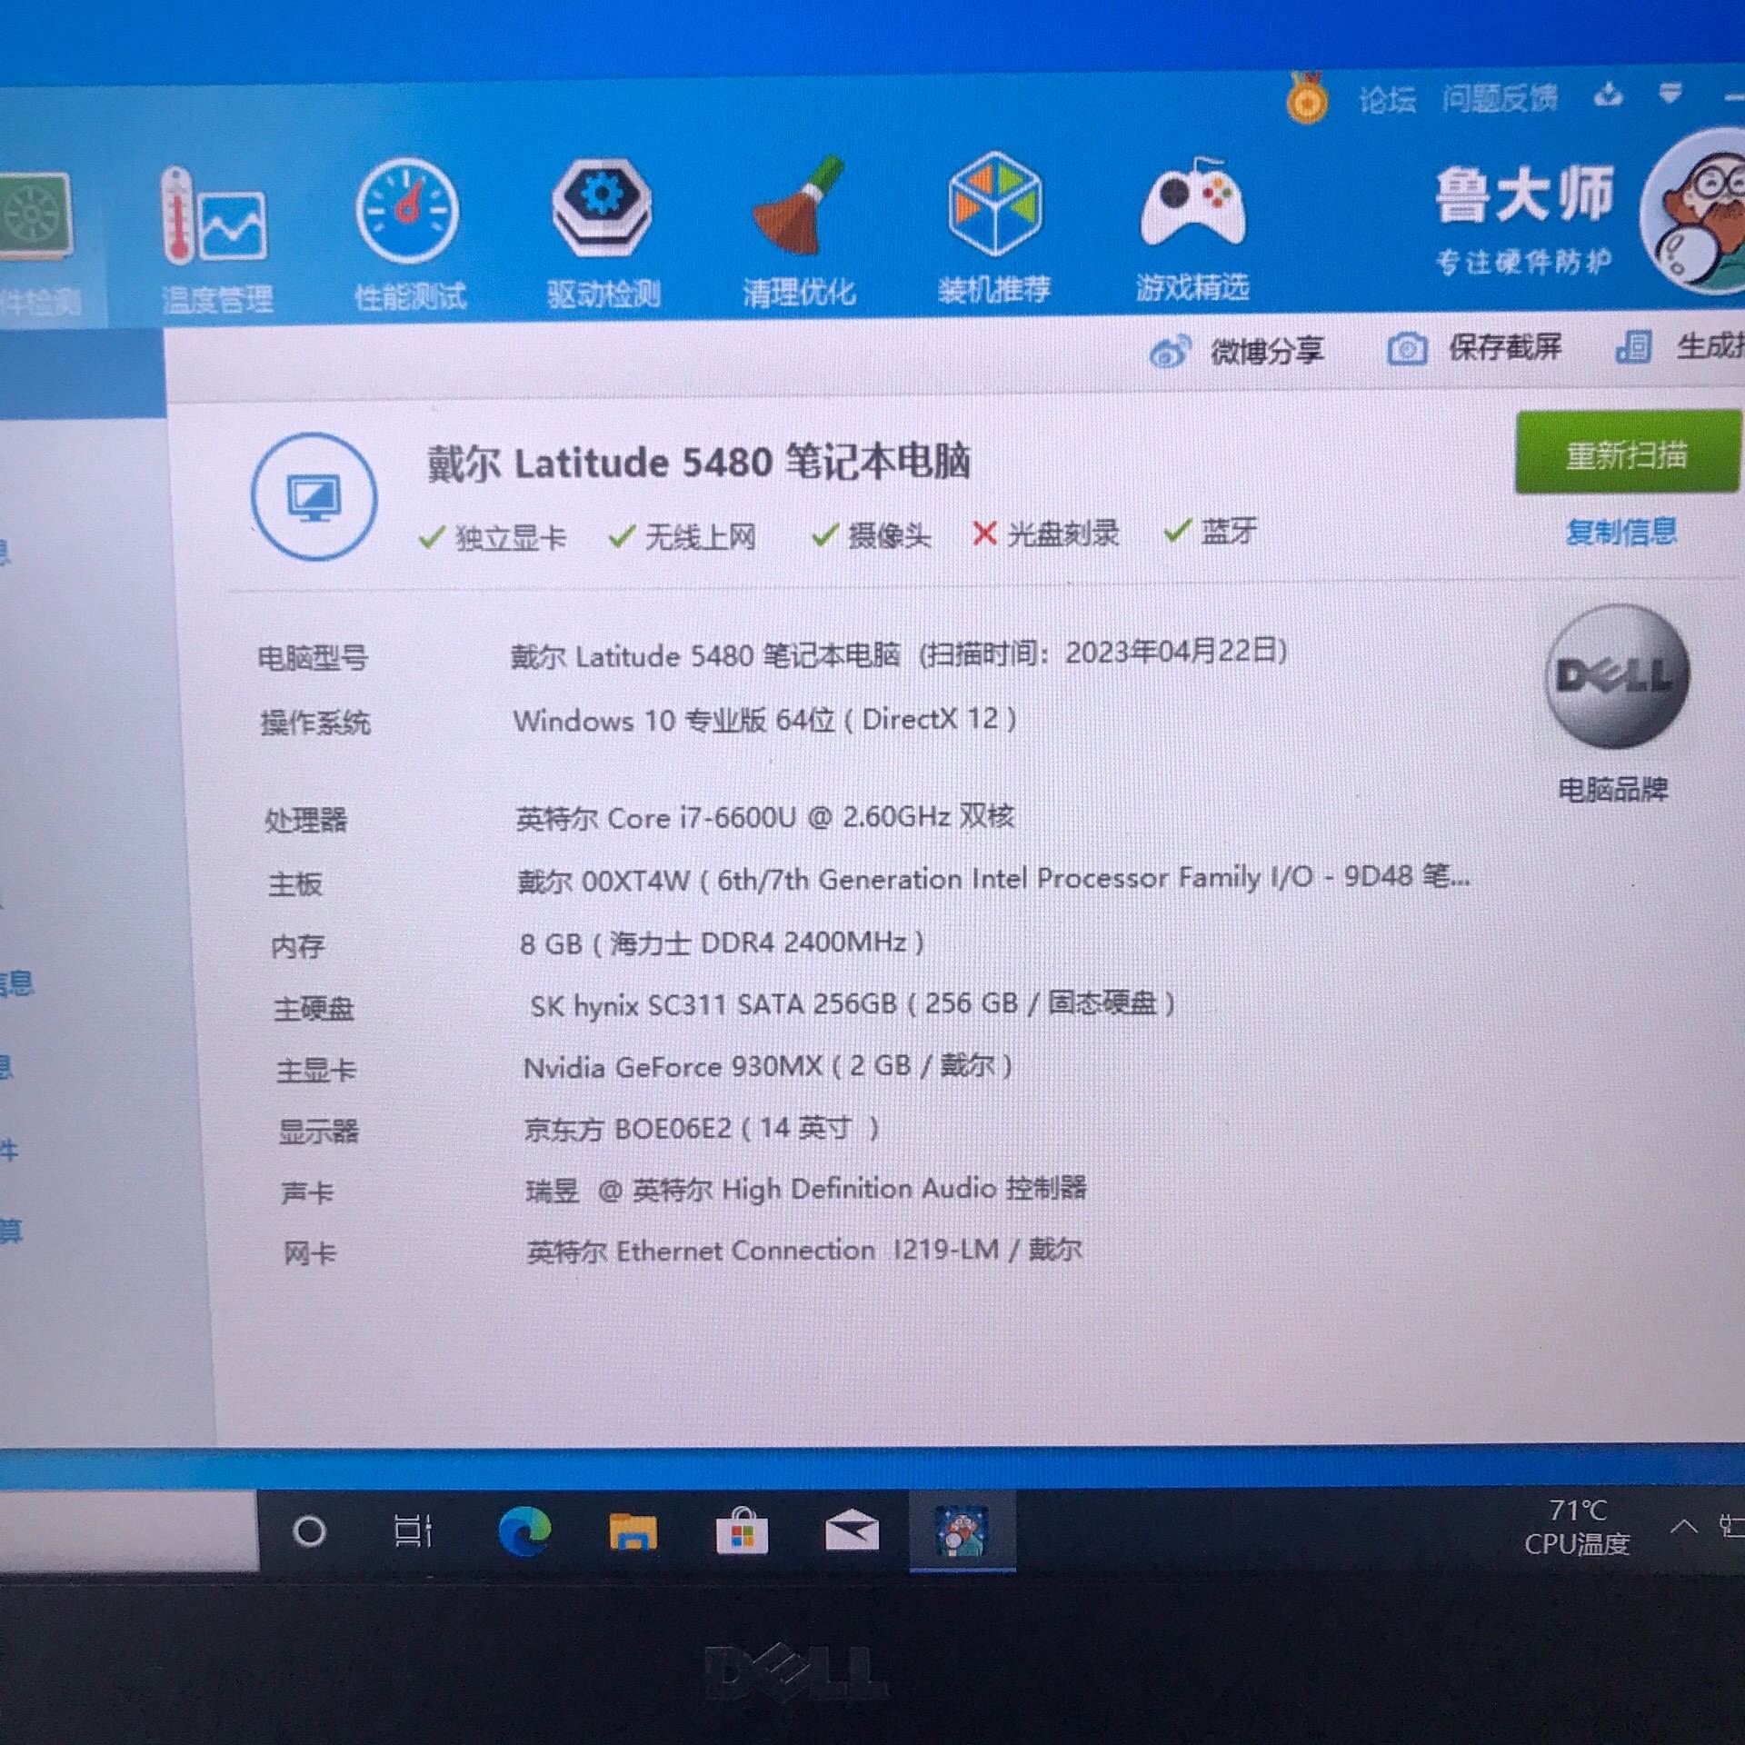Screen dimensions: 1745x1745
Task: Open the Mail app from the taskbar
Action: click(x=852, y=1531)
